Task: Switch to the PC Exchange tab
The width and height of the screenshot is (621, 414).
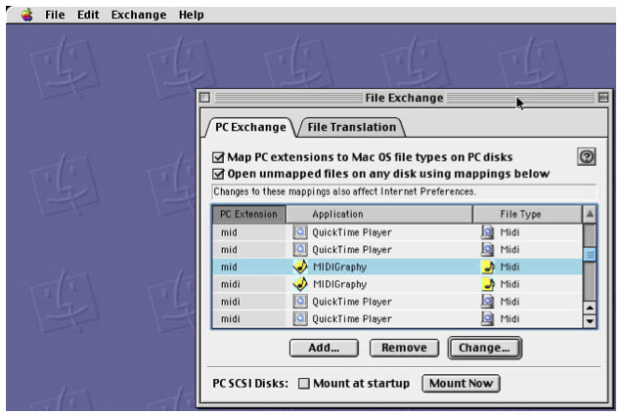Action: coord(250,127)
